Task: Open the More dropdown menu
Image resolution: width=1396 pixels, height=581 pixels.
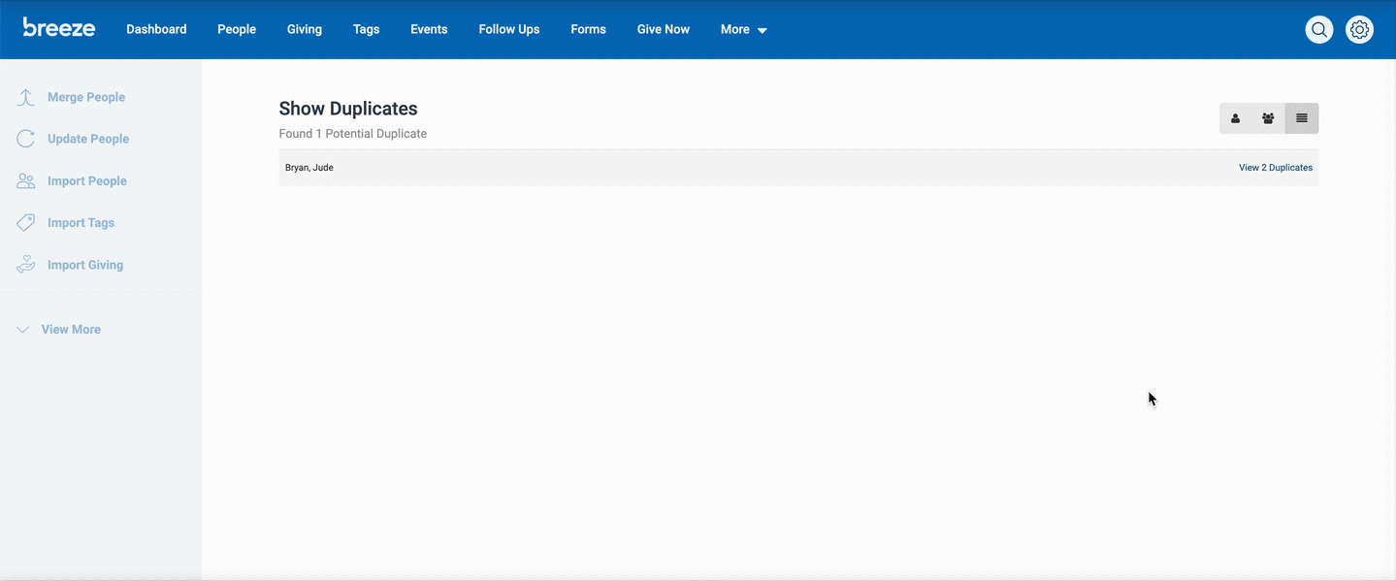Action: [x=744, y=30]
